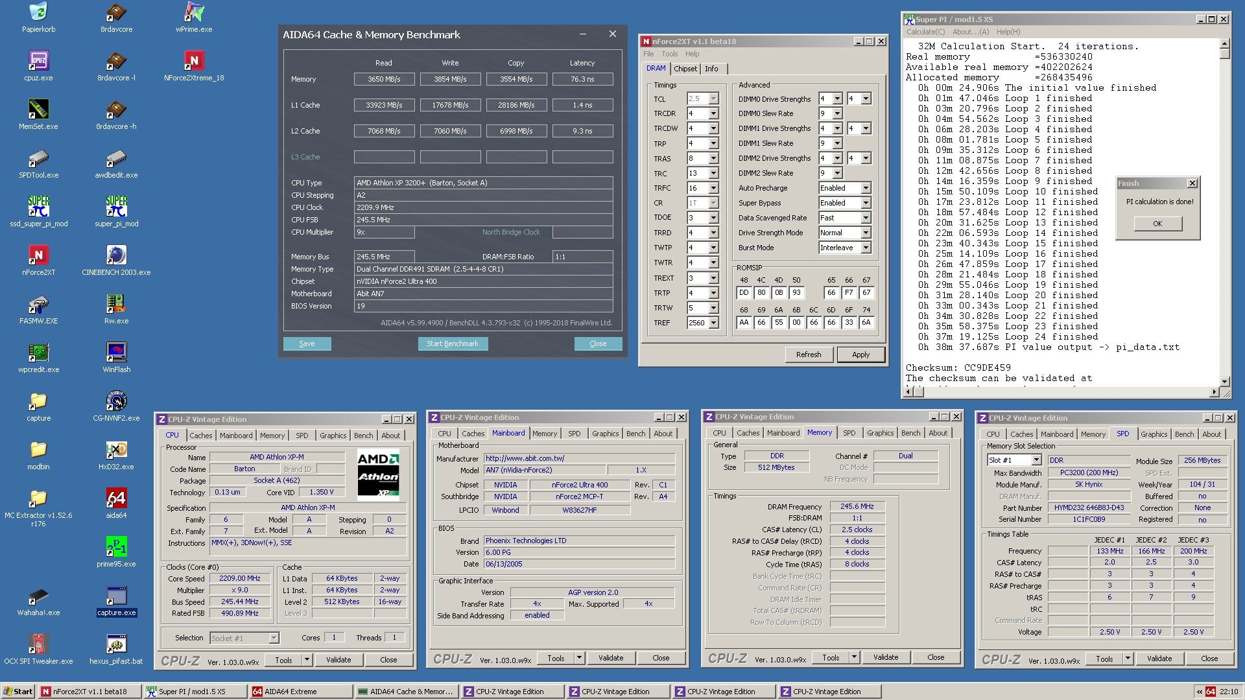Click Refresh in nForce2XT

tap(808, 355)
